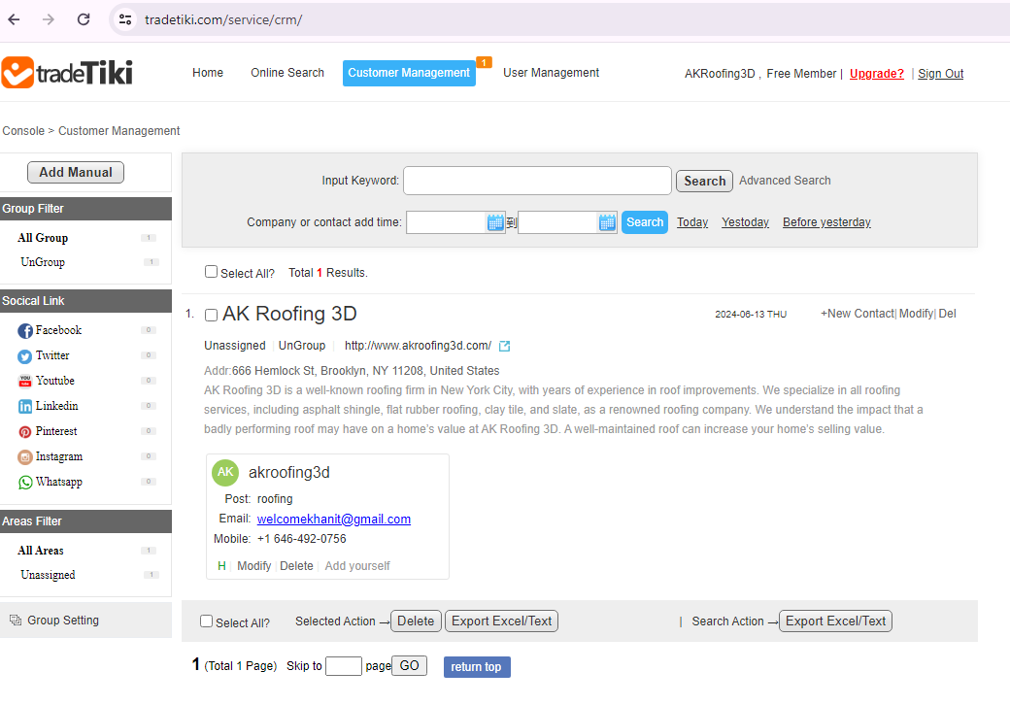Filter by Twitter social link
Screen dimensions: 1010x705
pyautogui.click(x=43, y=355)
